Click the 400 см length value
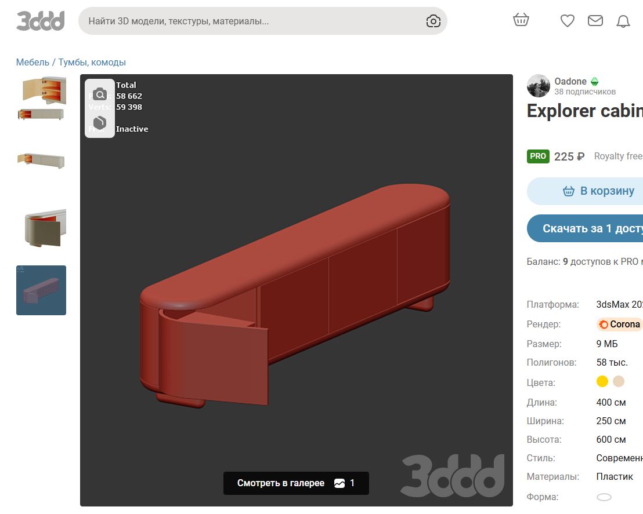The image size is (643, 514). (x=611, y=403)
